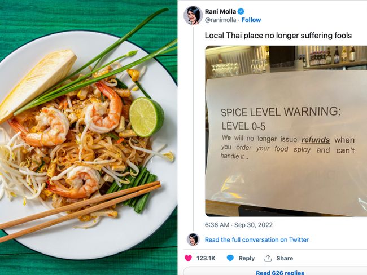The image size is (367, 275).
Task: Click the Share label
Action: click(x=285, y=258)
